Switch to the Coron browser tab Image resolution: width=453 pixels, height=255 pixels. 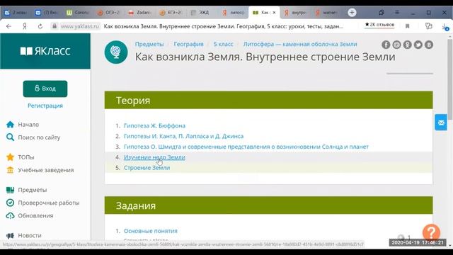point(78,13)
